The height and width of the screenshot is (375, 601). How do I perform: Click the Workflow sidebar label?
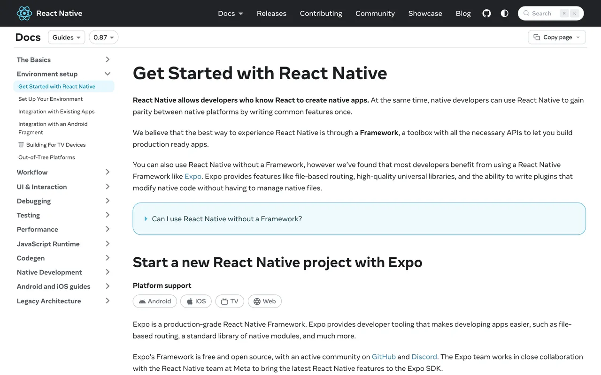(x=32, y=172)
